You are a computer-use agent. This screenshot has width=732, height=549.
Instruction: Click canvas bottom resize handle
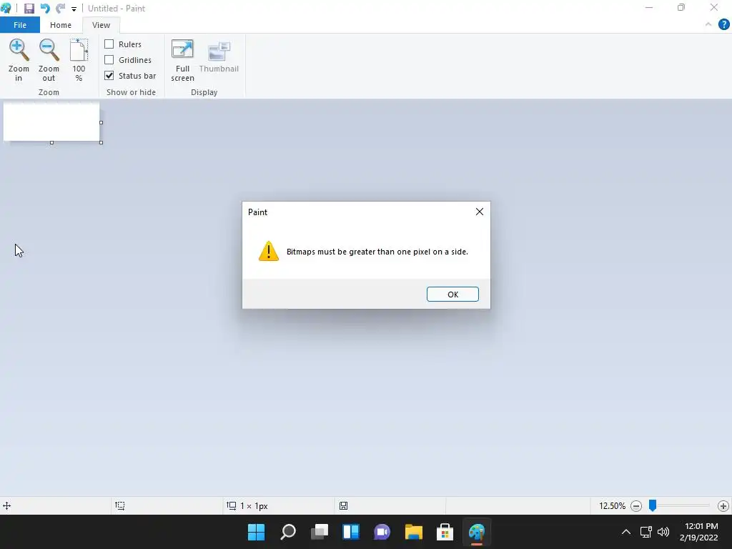pos(51,142)
